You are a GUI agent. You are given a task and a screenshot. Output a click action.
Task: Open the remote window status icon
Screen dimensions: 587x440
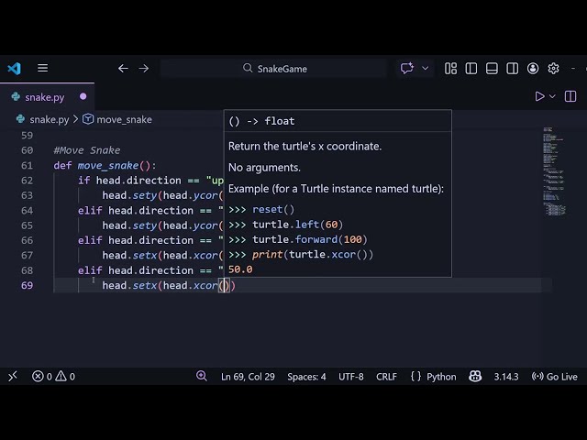pyautogui.click(x=13, y=376)
